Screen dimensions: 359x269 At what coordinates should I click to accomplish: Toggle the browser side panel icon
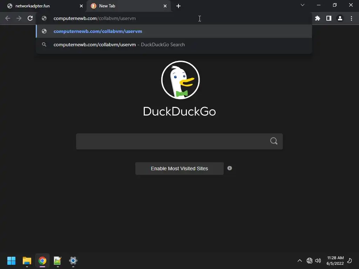coord(329,18)
